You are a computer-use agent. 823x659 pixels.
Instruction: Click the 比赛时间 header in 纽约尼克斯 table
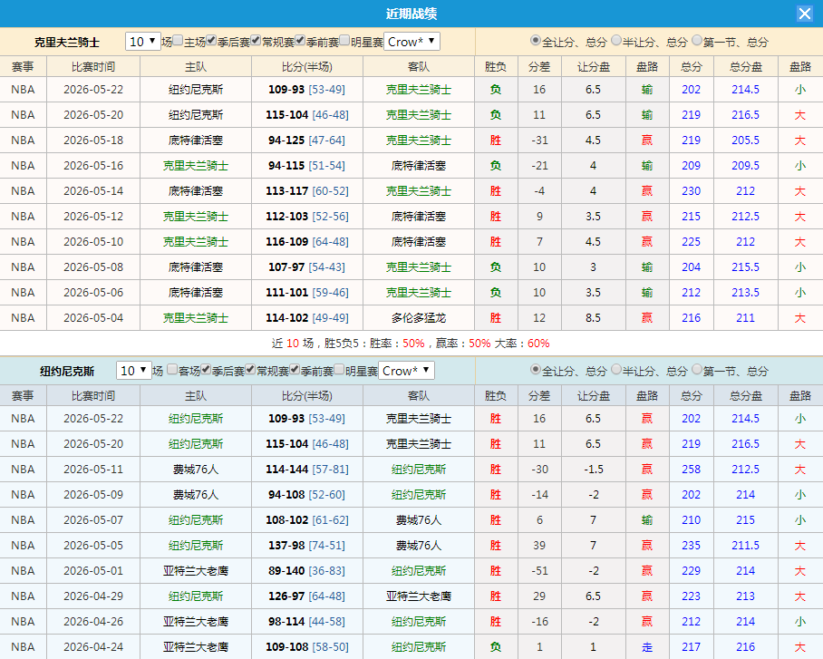tap(93, 396)
